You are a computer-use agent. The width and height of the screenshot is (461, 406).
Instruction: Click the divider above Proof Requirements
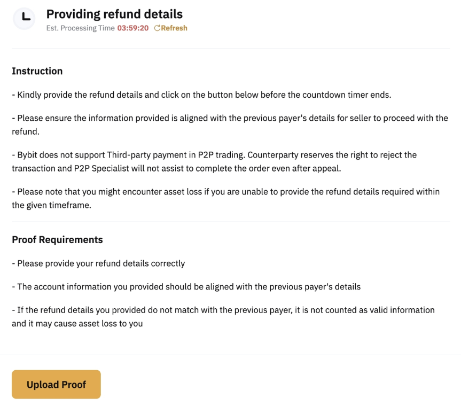(230, 221)
